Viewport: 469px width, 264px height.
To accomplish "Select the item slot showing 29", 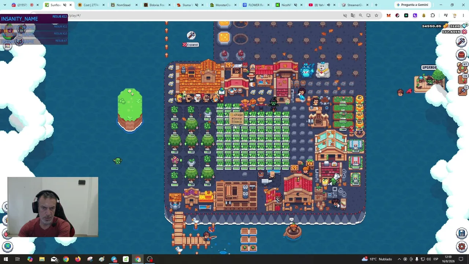I will 462,79.
